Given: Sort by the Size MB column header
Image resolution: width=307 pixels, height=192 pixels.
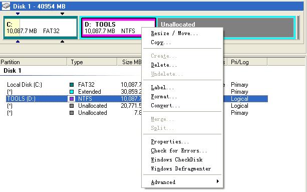Looking at the screenshot, I should click(129, 62).
